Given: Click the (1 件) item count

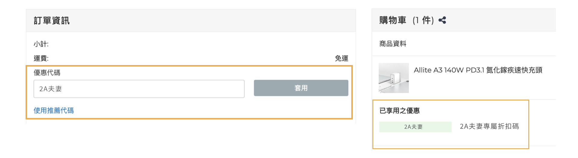Looking at the screenshot, I should [423, 20].
